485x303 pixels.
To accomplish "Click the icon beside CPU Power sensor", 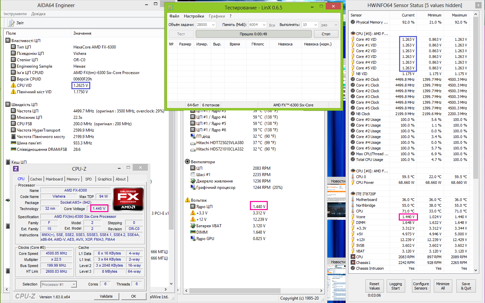I will tap(353, 182).
